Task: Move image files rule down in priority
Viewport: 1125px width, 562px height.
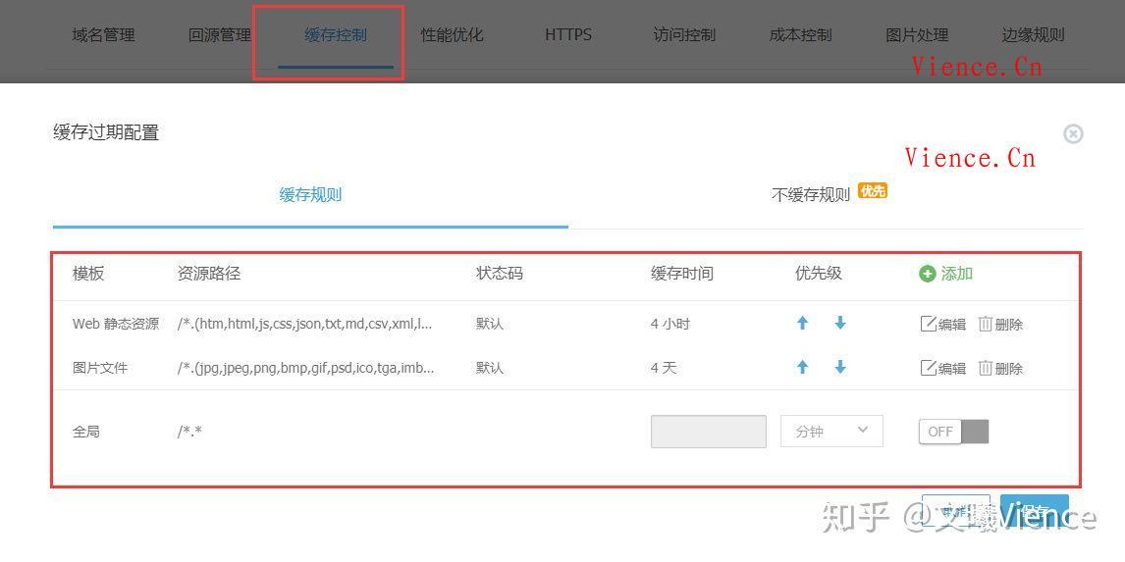Action: coord(840,367)
